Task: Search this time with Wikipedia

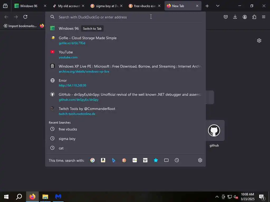Action: pyautogui.click(x=145, y=160)
